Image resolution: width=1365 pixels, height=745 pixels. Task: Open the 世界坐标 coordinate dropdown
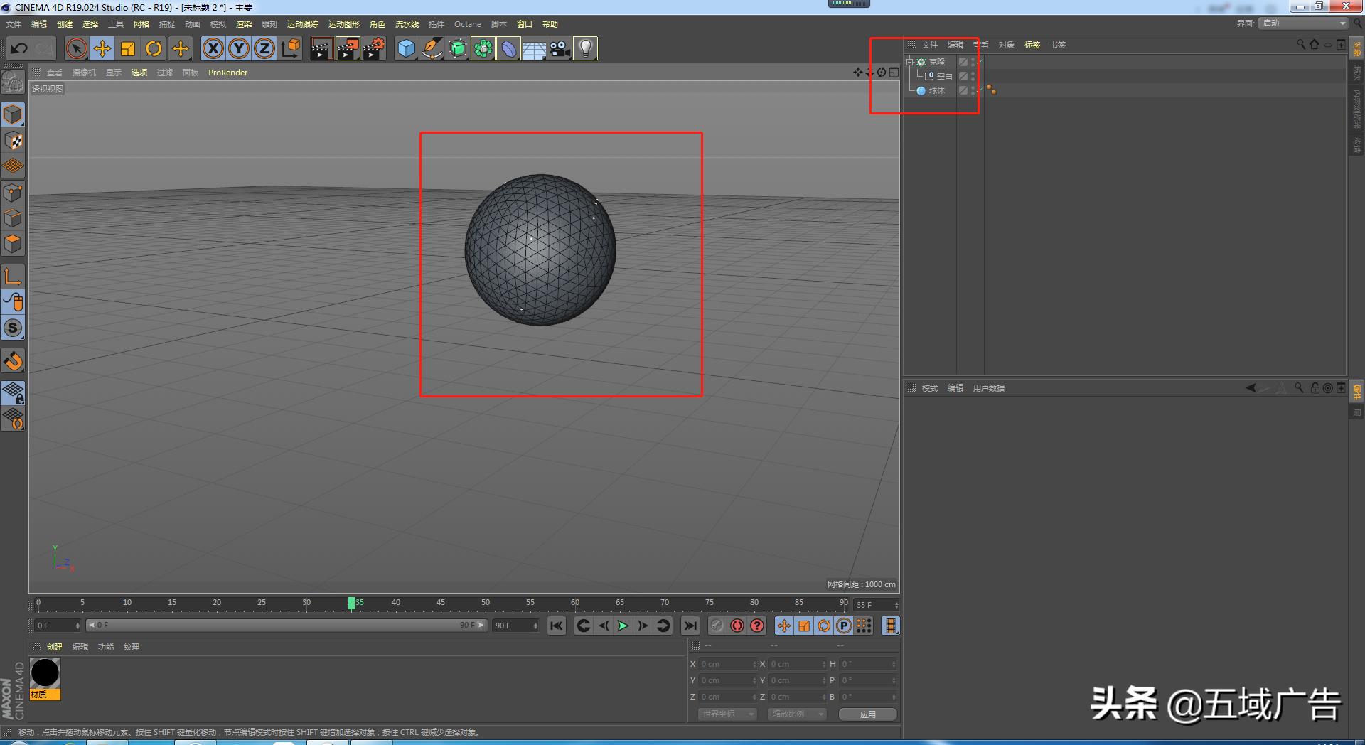point(727,714)
